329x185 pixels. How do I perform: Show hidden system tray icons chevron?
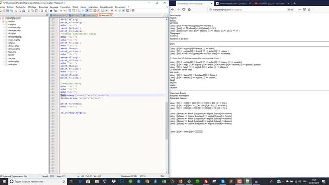click(283, 181)
